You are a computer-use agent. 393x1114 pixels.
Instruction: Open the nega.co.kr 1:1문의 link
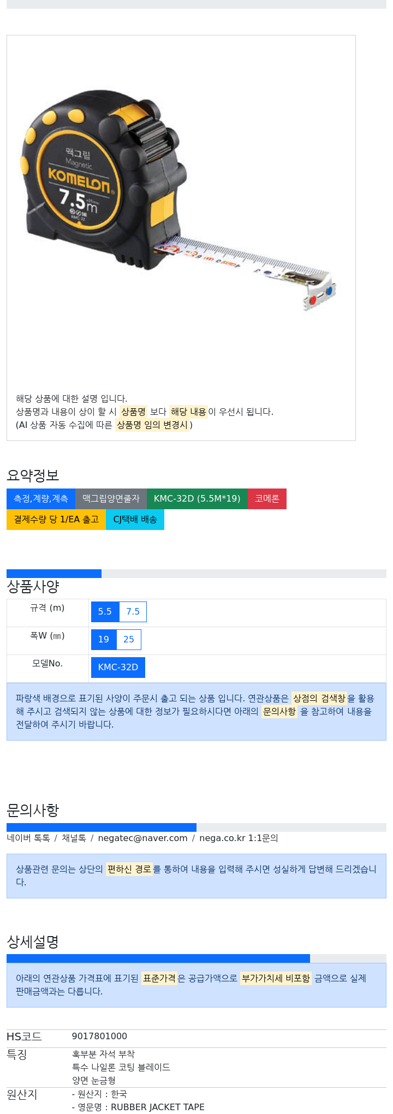tap(239, 838)
